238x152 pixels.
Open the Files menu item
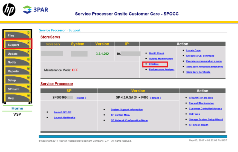(17, 35)
